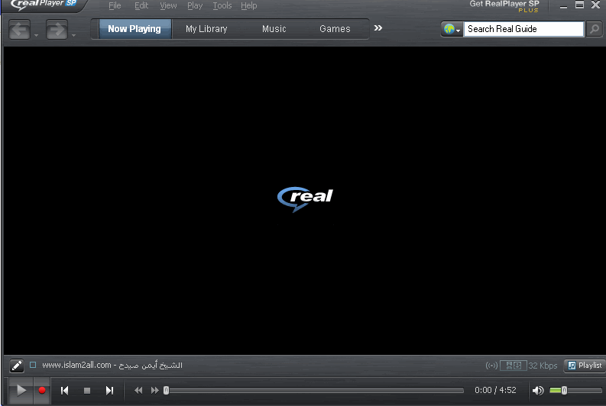The width and height of the screenshot is (606, 406).
Task: Open the search provider globe dropdown
Action: pos(452,29)
